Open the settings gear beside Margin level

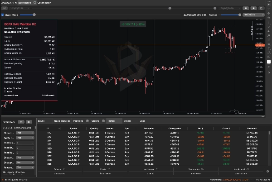click(x=267, y=171)
